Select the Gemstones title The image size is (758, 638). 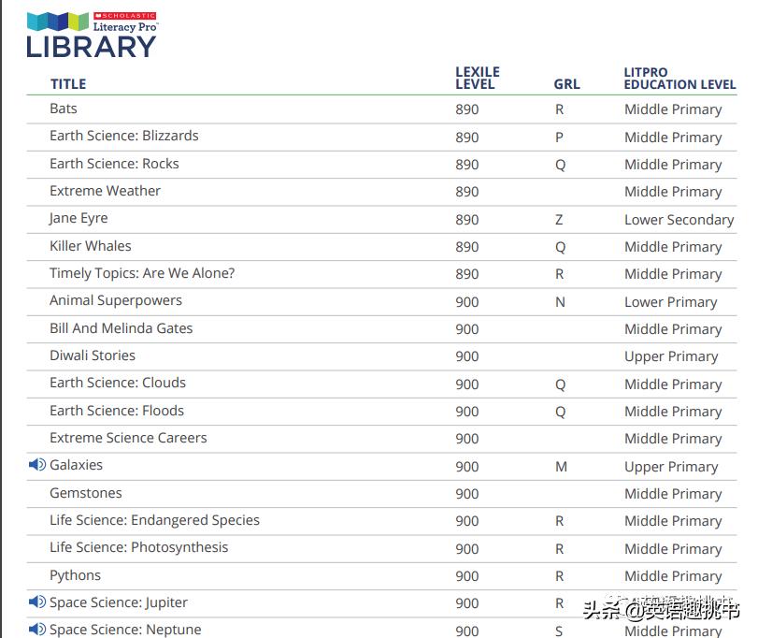[86, 493]
